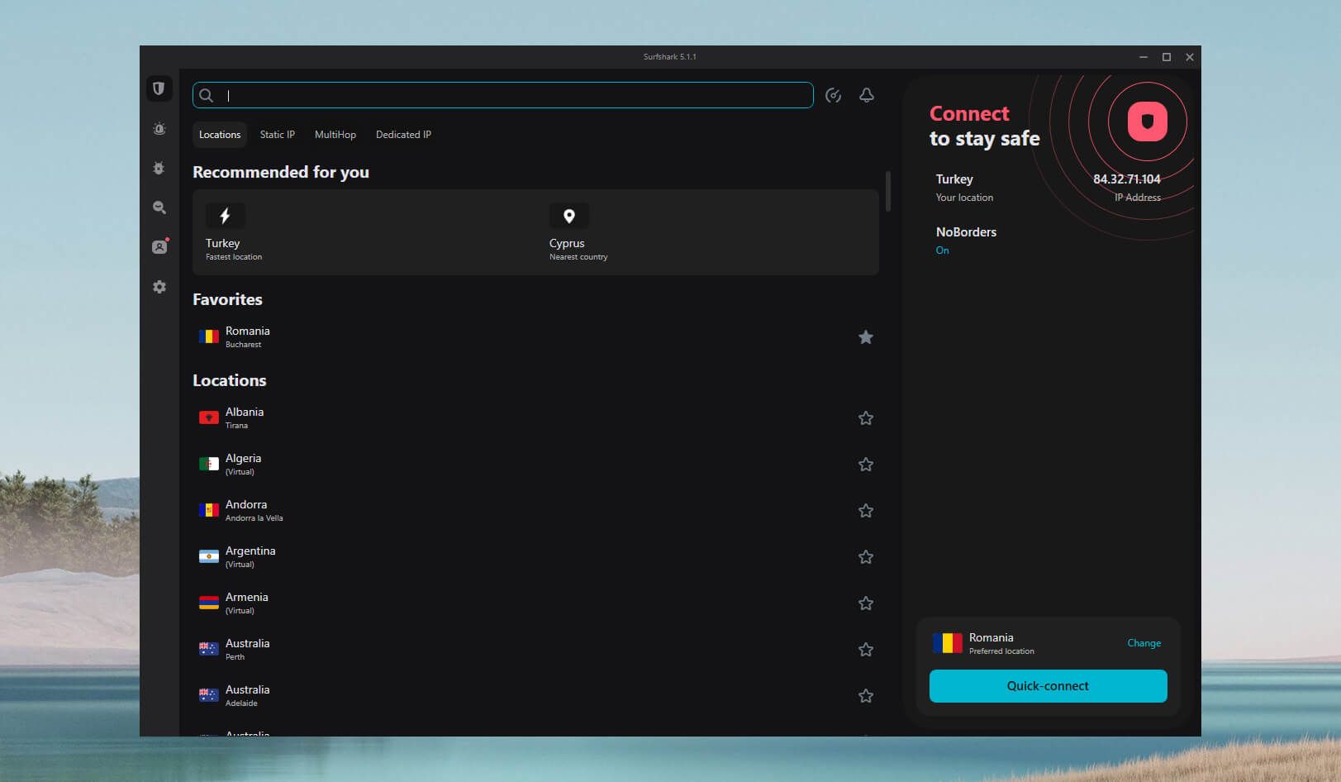Image resolution: width=1341 pixels, height=782 pixels.
Task: Click the Albania flag icon
Action: click(209, 418)
